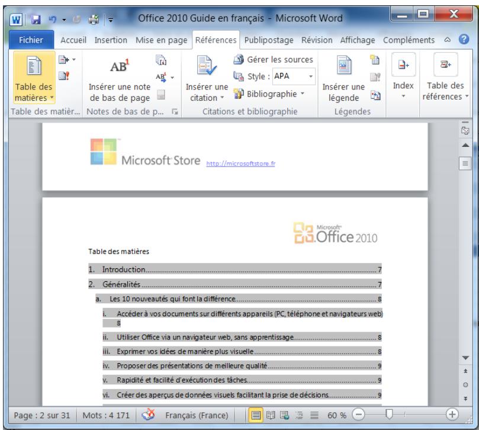The height and width of the screenshot is (430, 479).
Task: Undo the last action
Action: (53, 20)
